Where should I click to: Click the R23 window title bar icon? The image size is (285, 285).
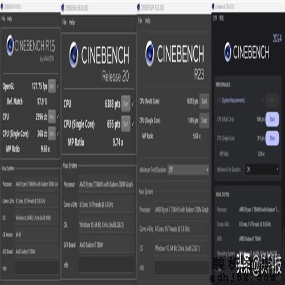[139, 7]
